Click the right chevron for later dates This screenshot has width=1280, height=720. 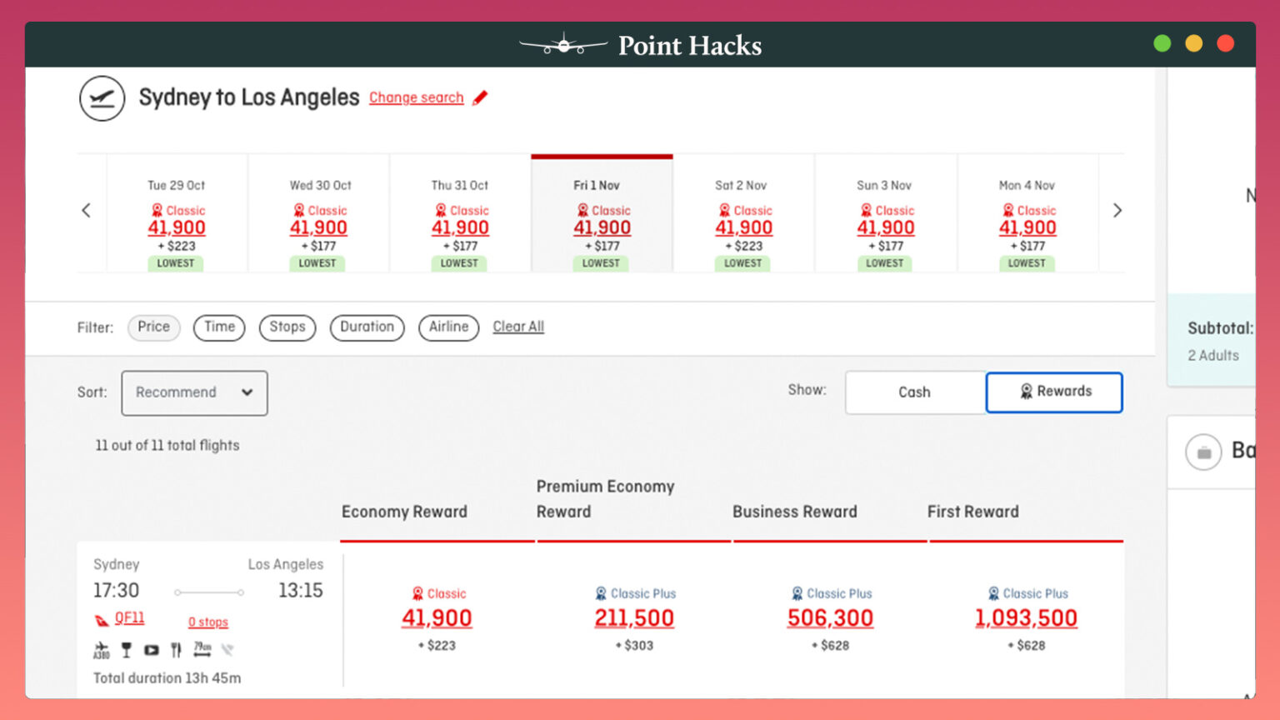1117,210
